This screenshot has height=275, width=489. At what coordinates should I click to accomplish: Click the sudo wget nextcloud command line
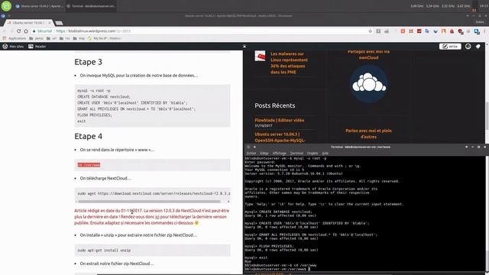[x=154, y=193]
